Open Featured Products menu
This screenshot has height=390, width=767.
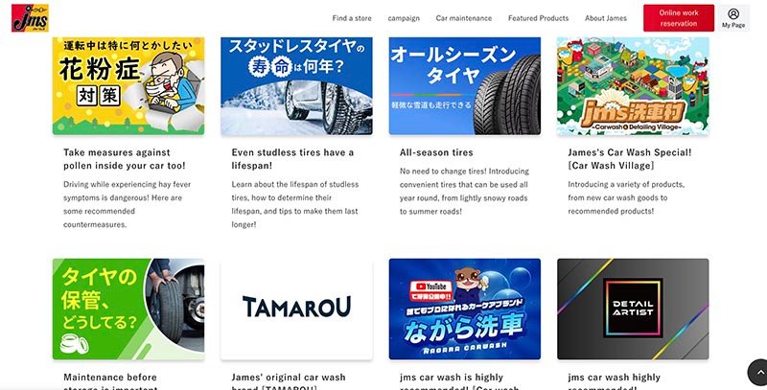(538, 18)
